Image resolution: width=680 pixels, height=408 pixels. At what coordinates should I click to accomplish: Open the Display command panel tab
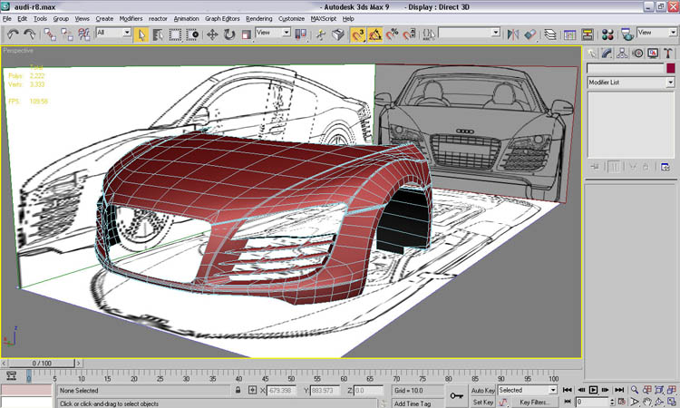(655, 53)
